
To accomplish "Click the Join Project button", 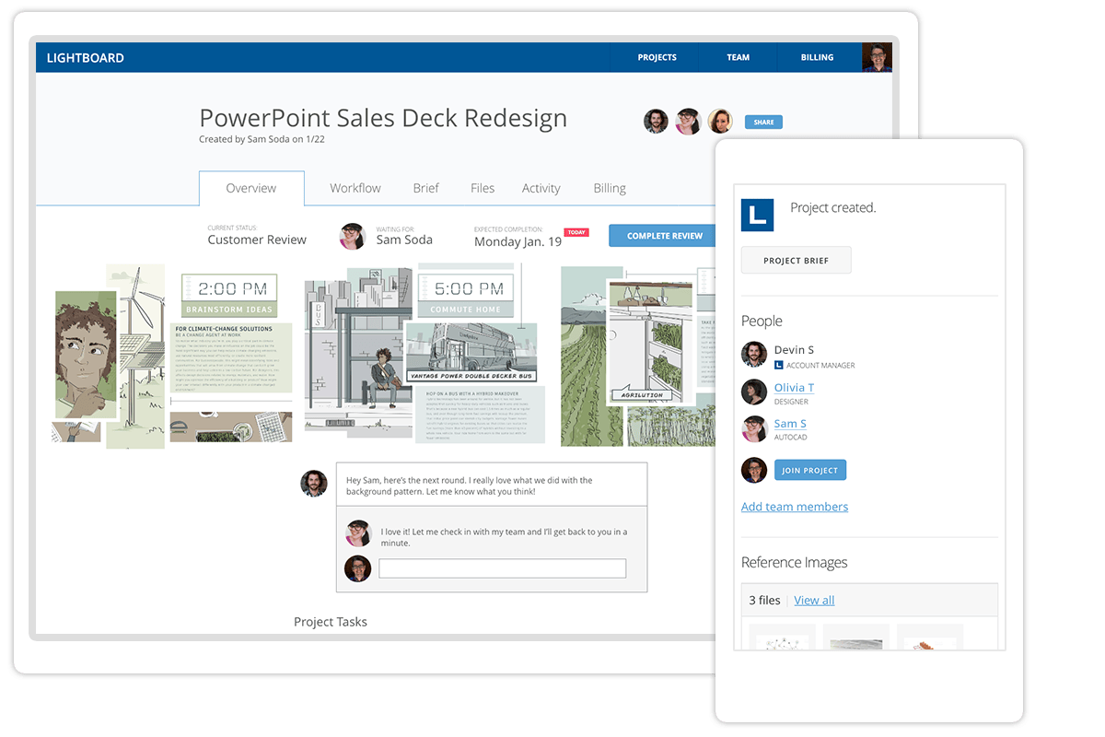I will pos(809,471).
